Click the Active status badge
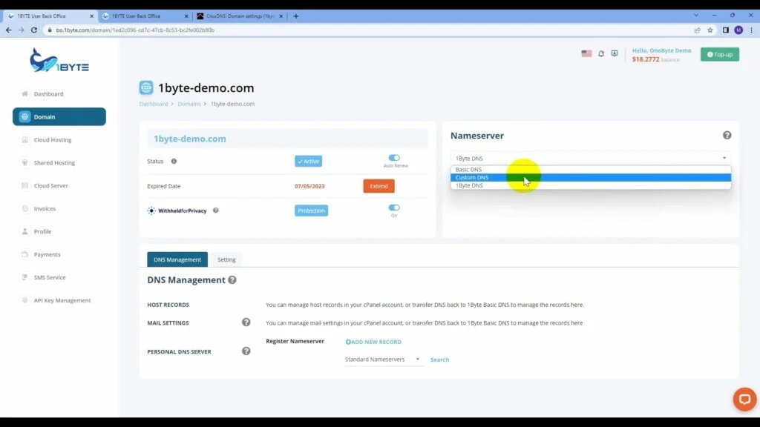This screenshot has height=427, width=760. tap(308, 161)
